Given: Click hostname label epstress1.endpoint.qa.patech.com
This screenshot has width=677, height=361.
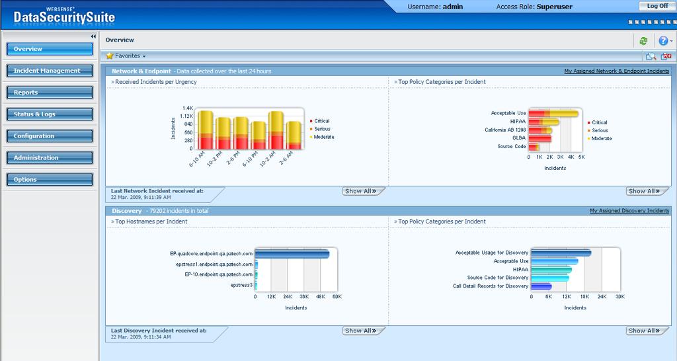Looking at the screenshot, I should [214, 264].
